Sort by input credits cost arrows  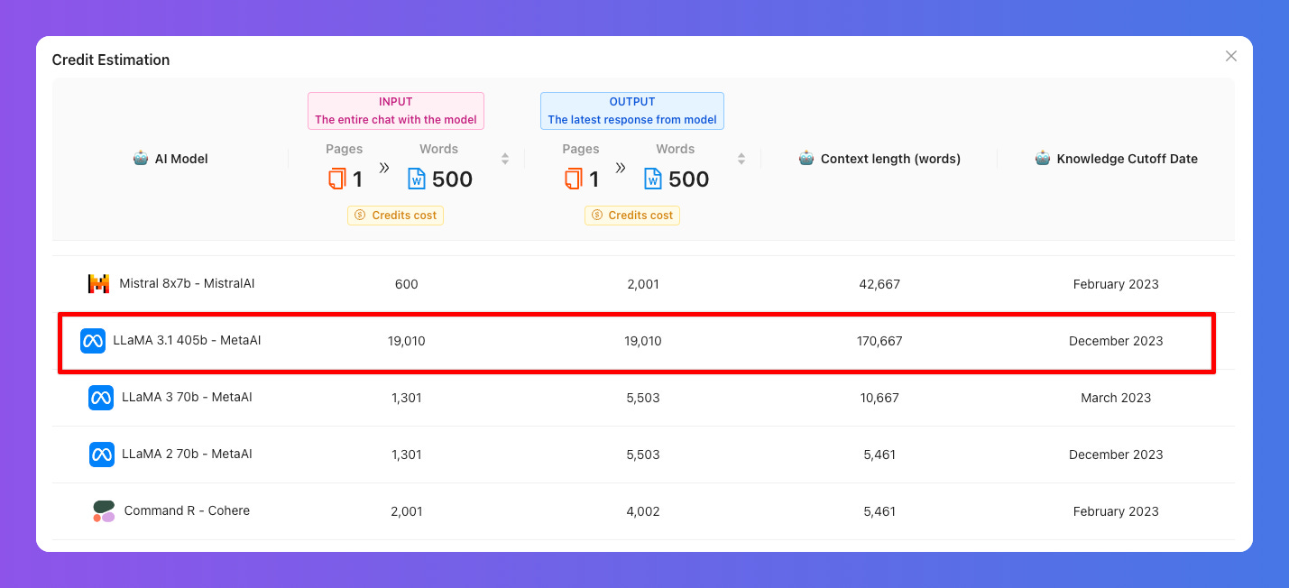coord(505,159)
